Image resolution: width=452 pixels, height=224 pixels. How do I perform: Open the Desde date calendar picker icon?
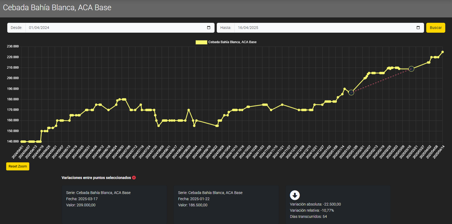[209, 28]
